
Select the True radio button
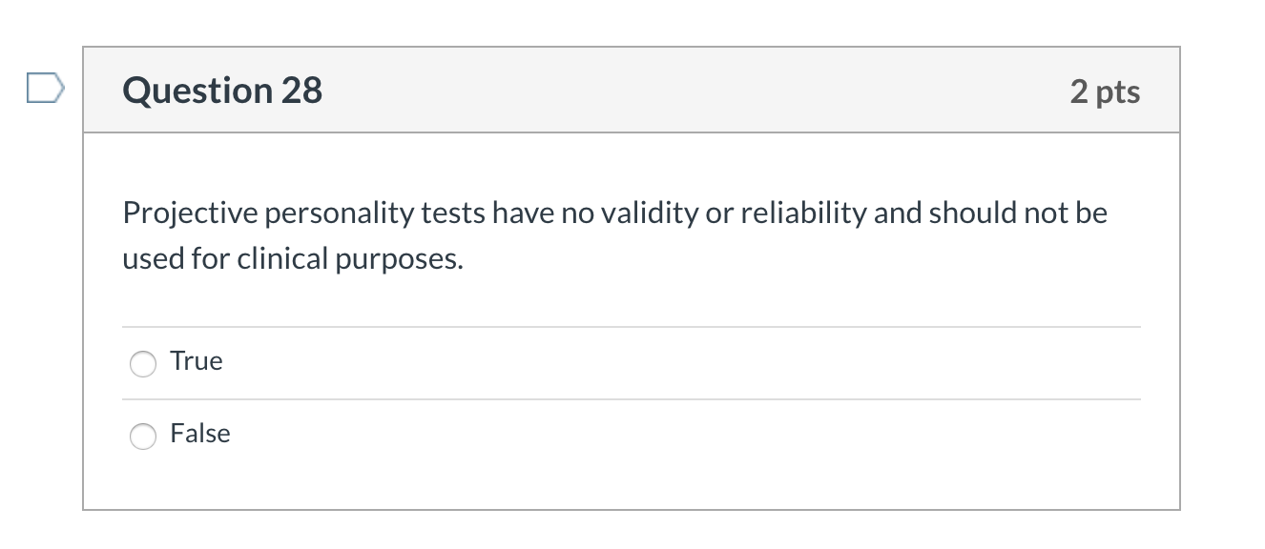click(143, 363)
